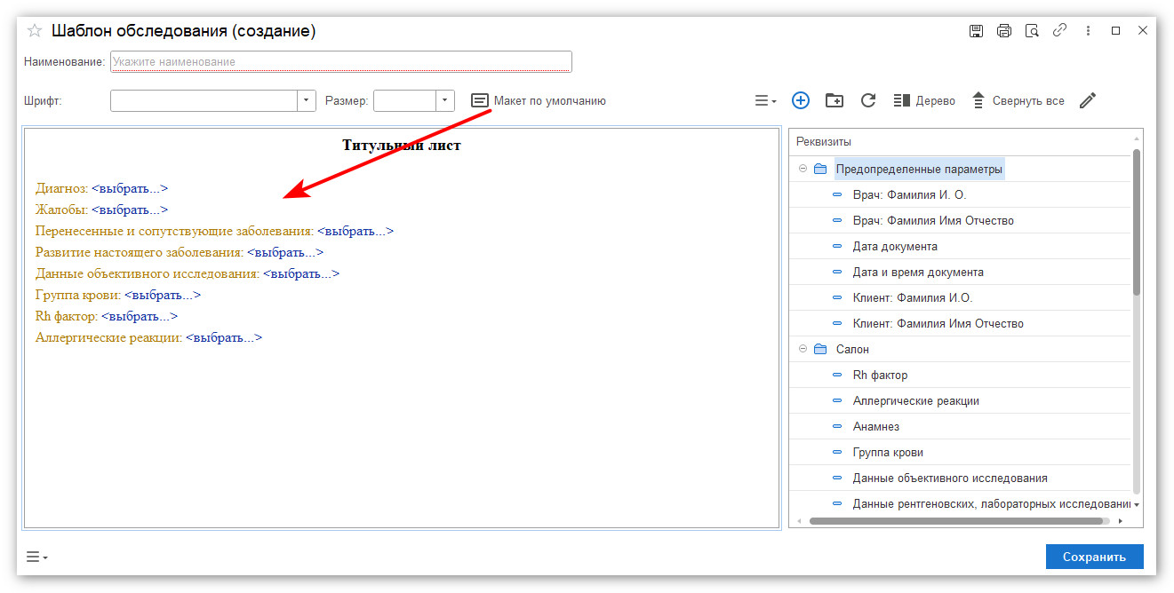Open the bottom-left hamburger menu
The image size is (1174, 593).
pyautogui.click(x=36, y=557)
